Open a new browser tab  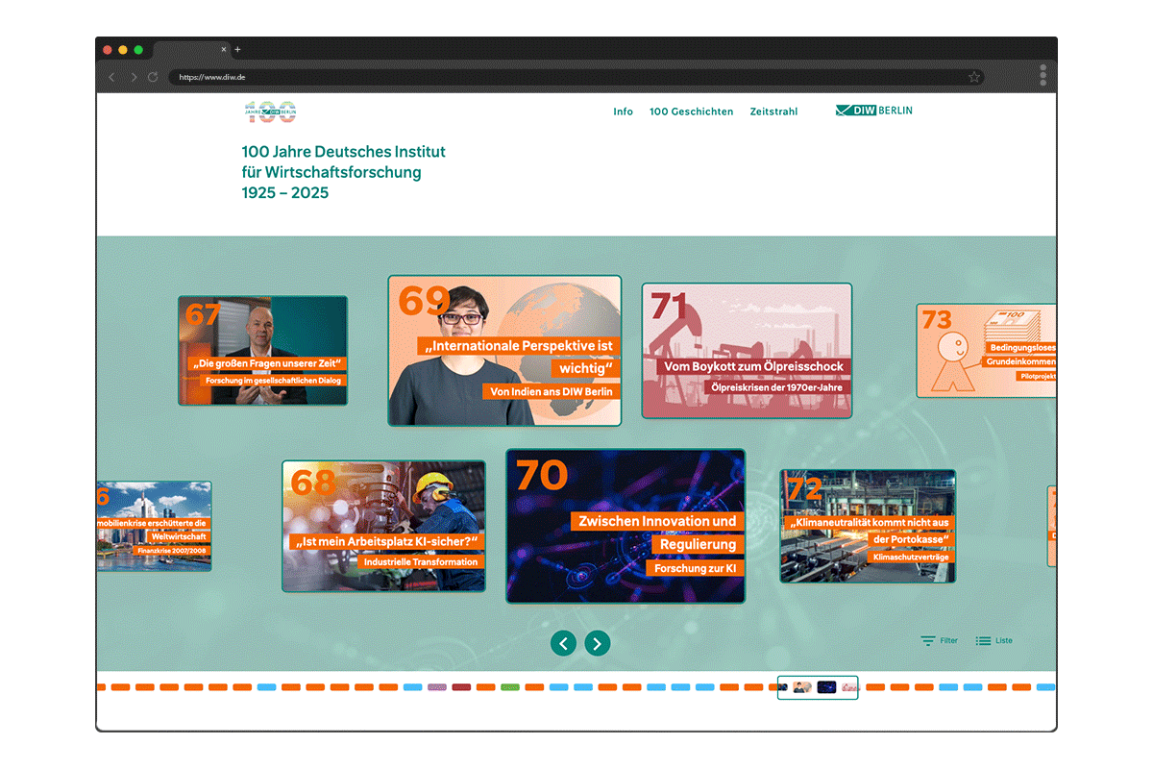pos(238,49)
